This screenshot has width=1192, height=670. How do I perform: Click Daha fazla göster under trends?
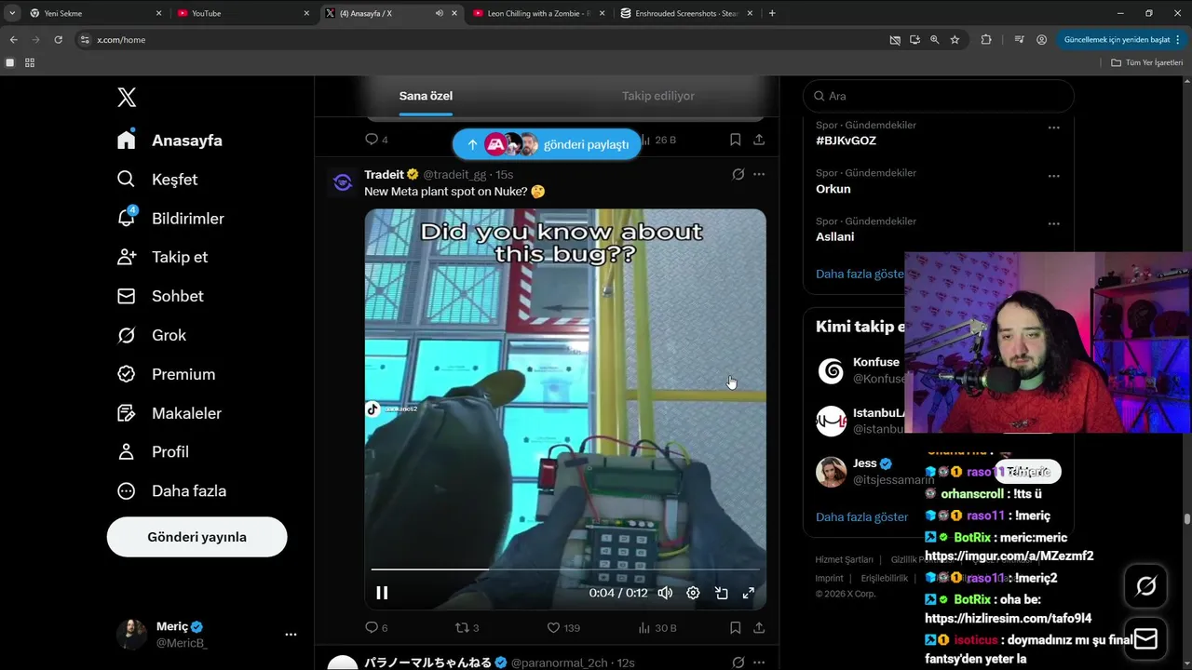click(860, 274)
